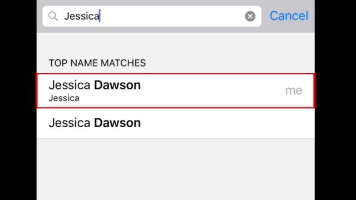Click the black letterbox area left of the screen

pos(18,100)
